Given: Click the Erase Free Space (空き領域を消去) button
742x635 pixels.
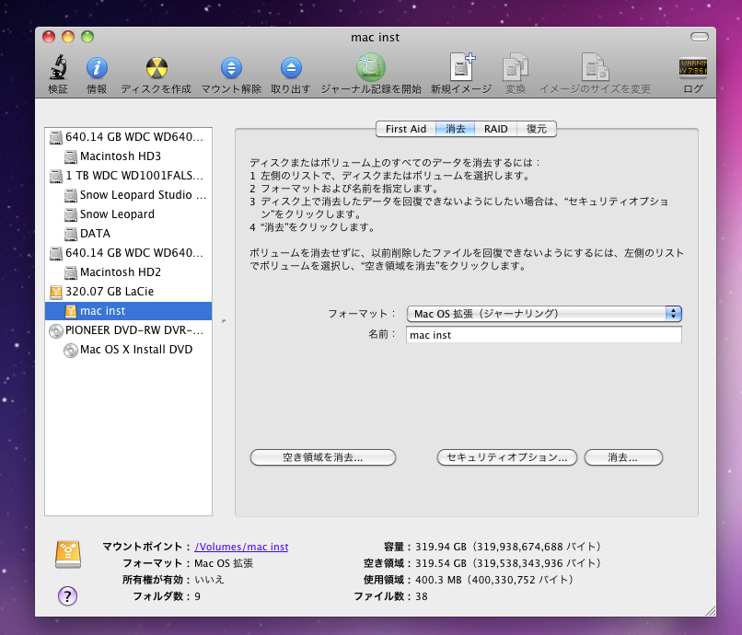Looking at the screenshot, I should pos(323,457).
